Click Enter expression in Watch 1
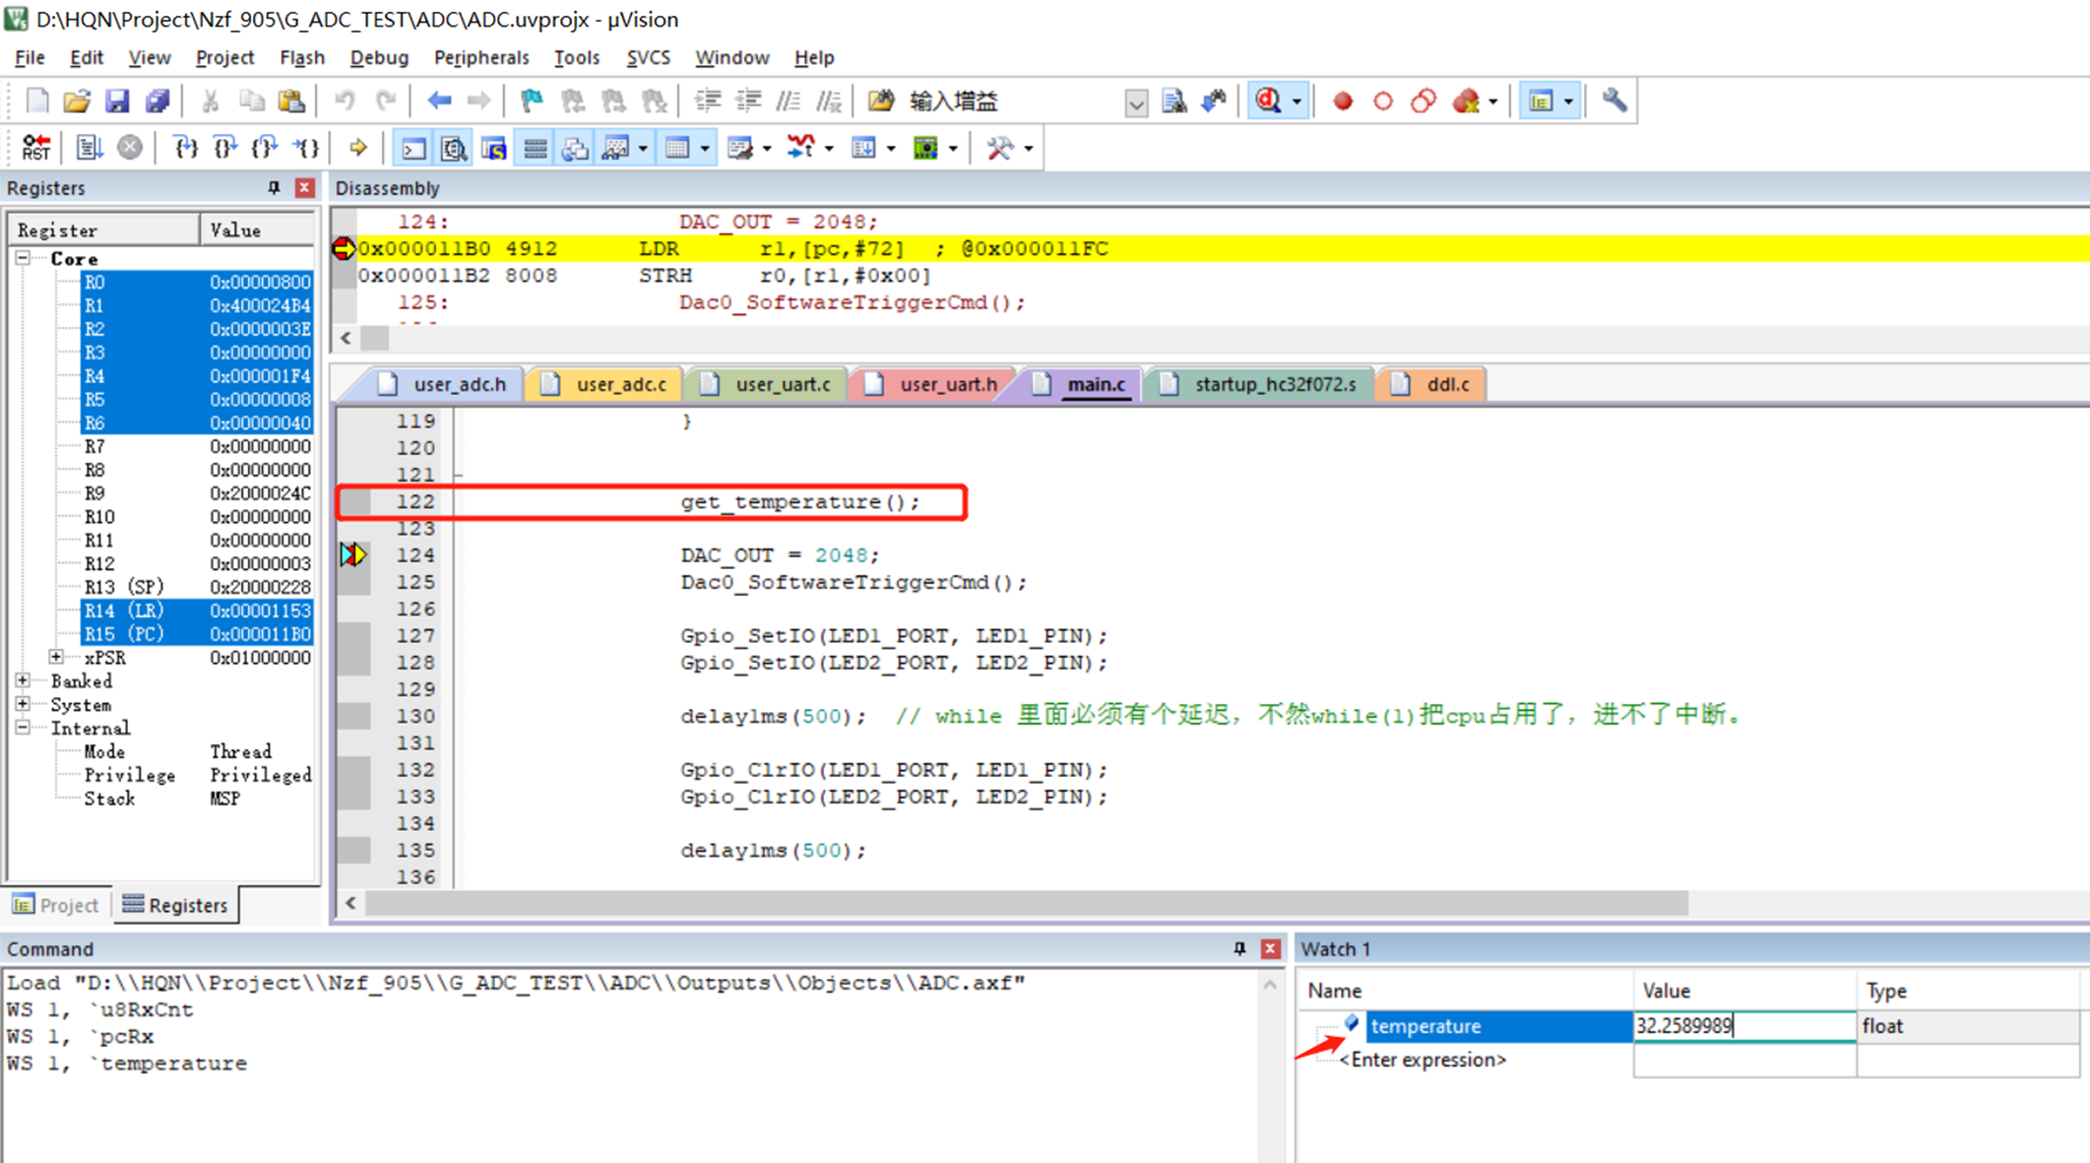 click(1422, 1060)
